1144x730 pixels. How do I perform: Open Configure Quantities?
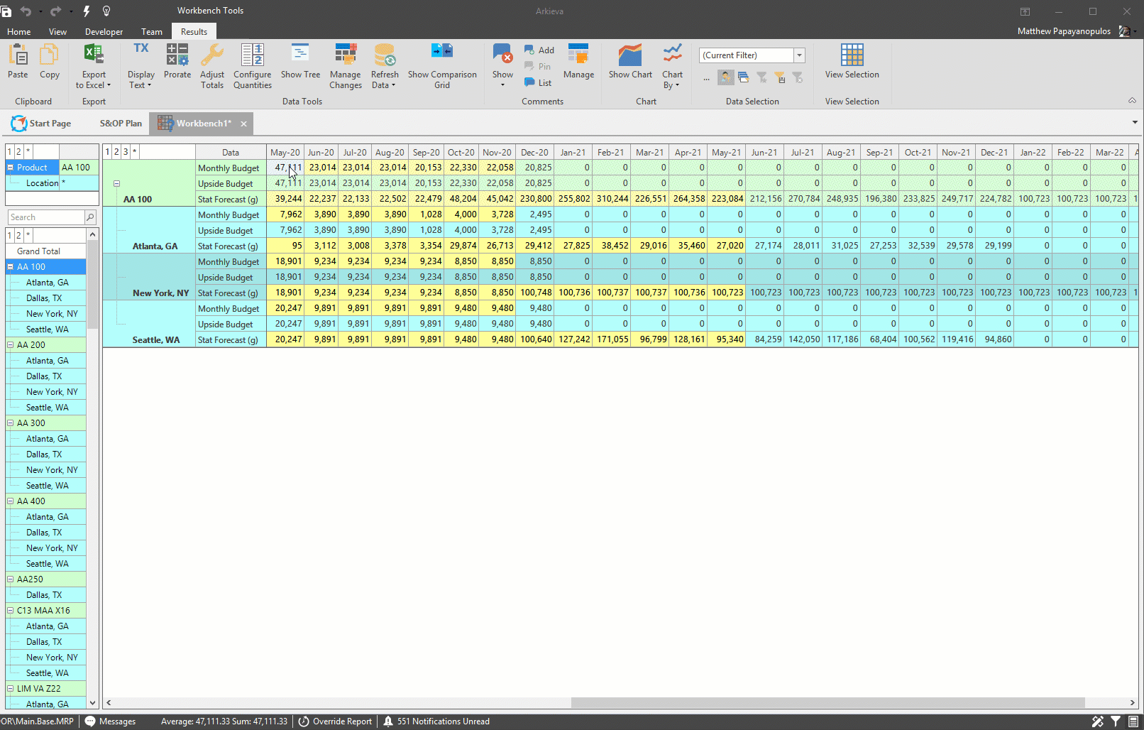coord(253,66)
